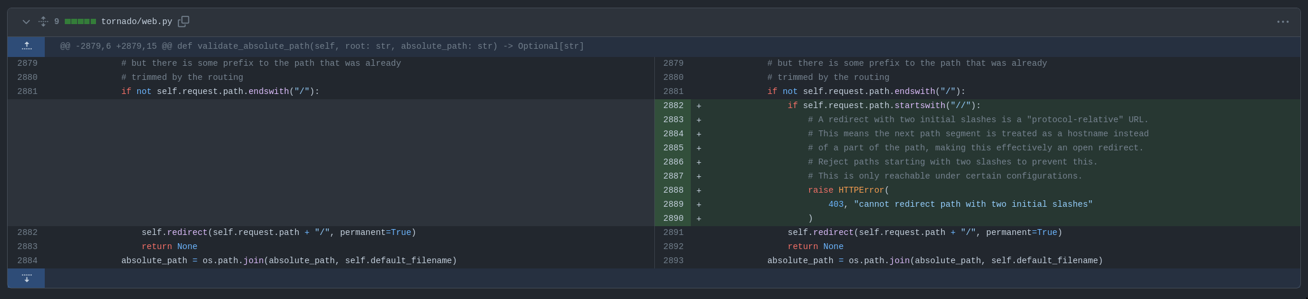Image resolution: width=1308 pixels, height=299 pixels.
Task: Click the expand all lines icon
Action: click(43, 22)
